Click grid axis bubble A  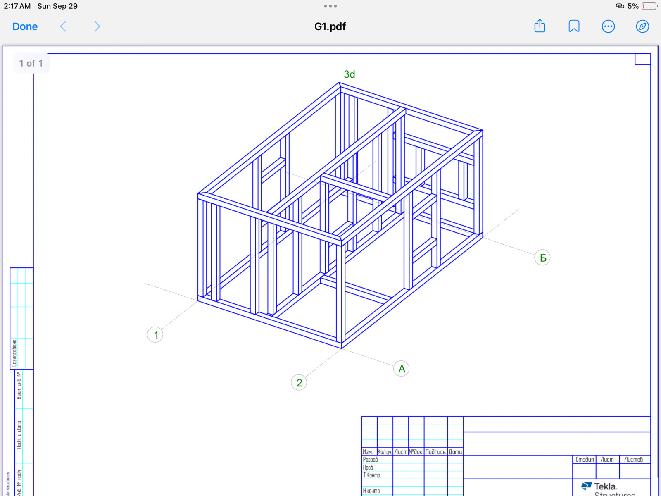click(402, 369)
